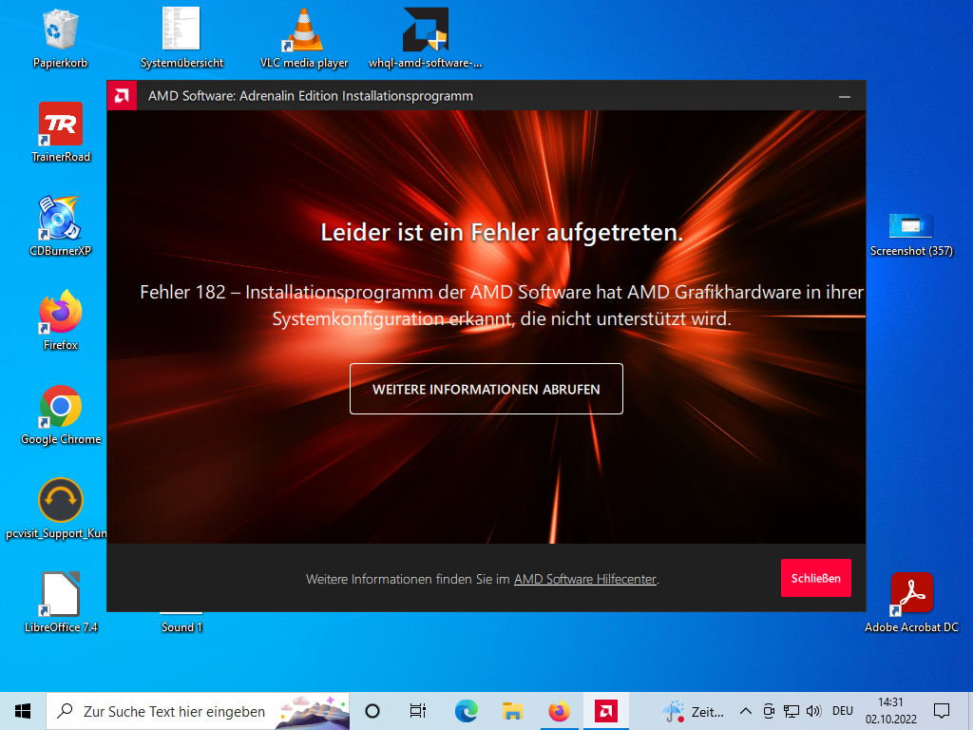Select VLC media player desktop shortcut
The image size is (973, 730).
(x=303, y=38)
